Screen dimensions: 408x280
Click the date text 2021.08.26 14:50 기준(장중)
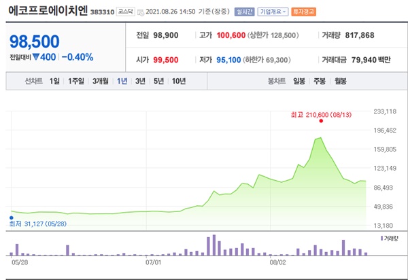click(188, 12)
